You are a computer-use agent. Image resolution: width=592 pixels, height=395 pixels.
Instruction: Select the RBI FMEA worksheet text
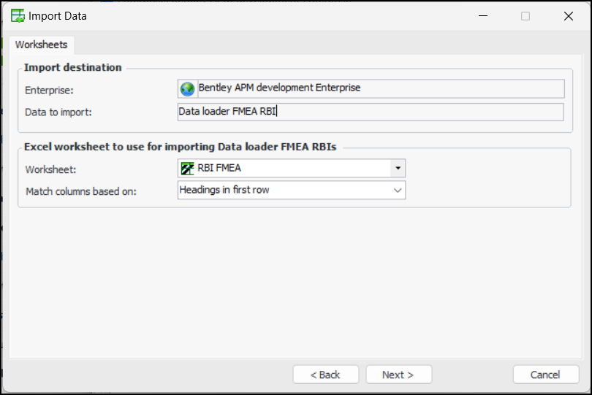pyautogui.click(x=219, y=169)
